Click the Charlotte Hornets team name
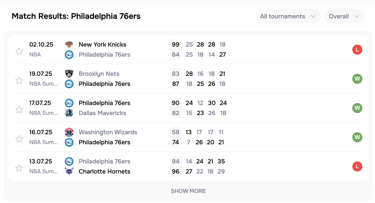The image size is (375, 203). (x=104, y=172)
